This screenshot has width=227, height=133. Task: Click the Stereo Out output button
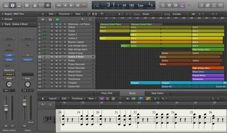[9, 70]
